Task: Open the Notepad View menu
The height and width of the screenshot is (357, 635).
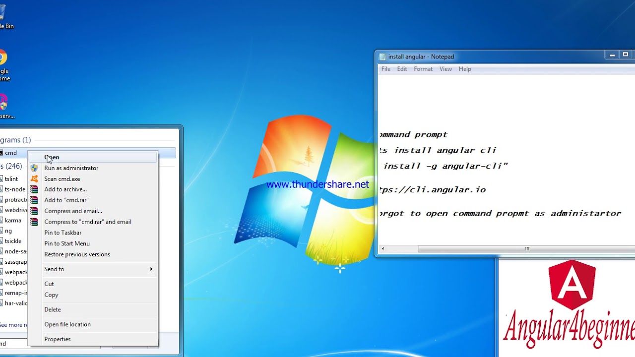Action: coord(445,69)
